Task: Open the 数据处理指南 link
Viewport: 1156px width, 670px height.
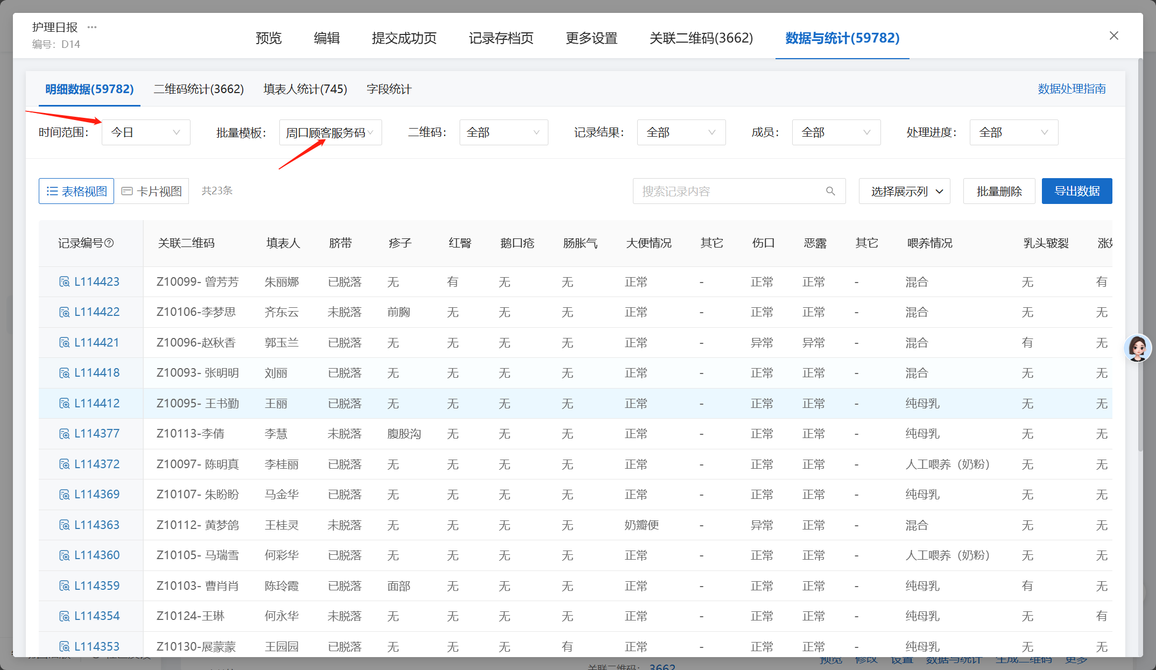Action: (x=1071, y=89)
